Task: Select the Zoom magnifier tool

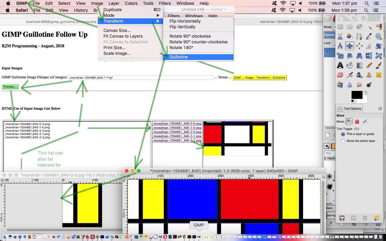Action: [379, 36]
